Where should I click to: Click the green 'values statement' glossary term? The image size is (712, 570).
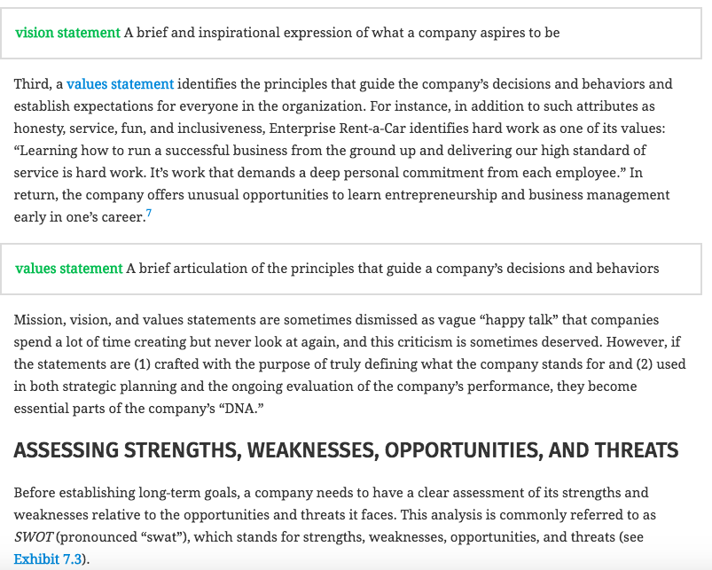tap(68, 269)
